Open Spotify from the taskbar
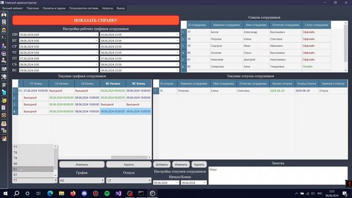352x198 pixels. (x=107, y=193)
